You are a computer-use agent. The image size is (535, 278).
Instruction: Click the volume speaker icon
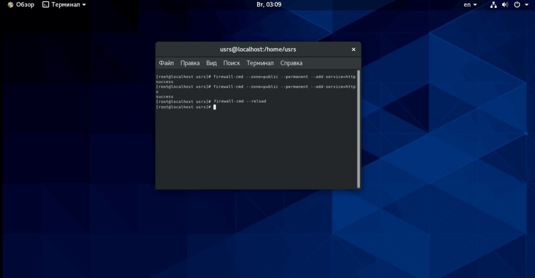click(x=505, y=5)
